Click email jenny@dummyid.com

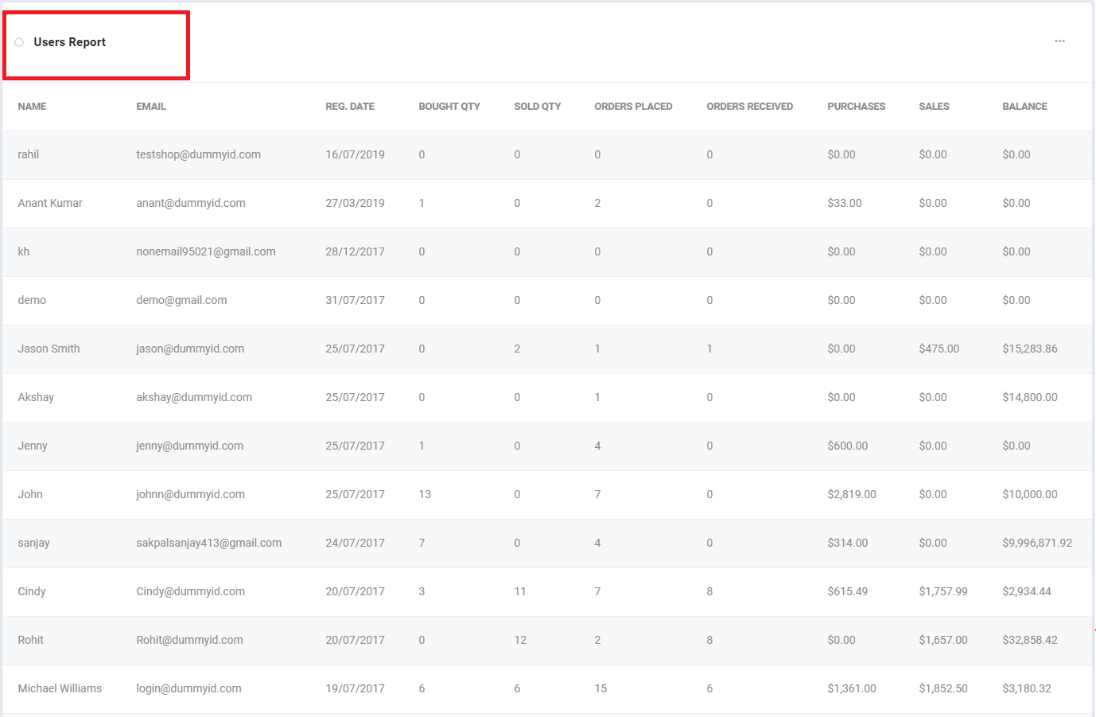click(190, 446)
